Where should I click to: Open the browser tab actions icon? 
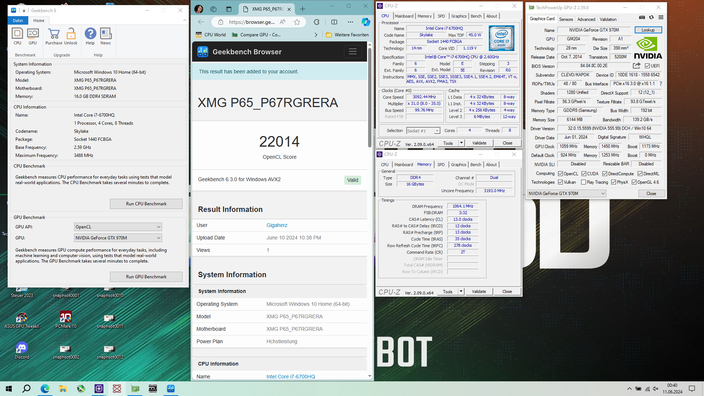229,9
